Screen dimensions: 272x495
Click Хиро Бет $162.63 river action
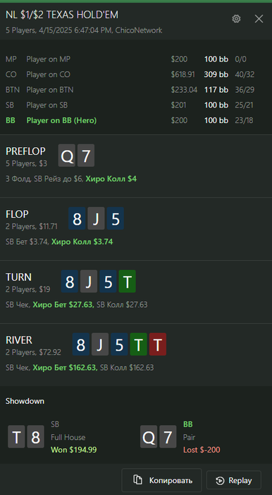click(x=65, y=368)
